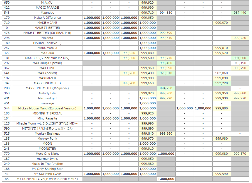Image resolution: width=252 pixels, height=183 pixels.
Task: Select the MAKE IT BETTER song title
Action: click(x=47, y=28)
